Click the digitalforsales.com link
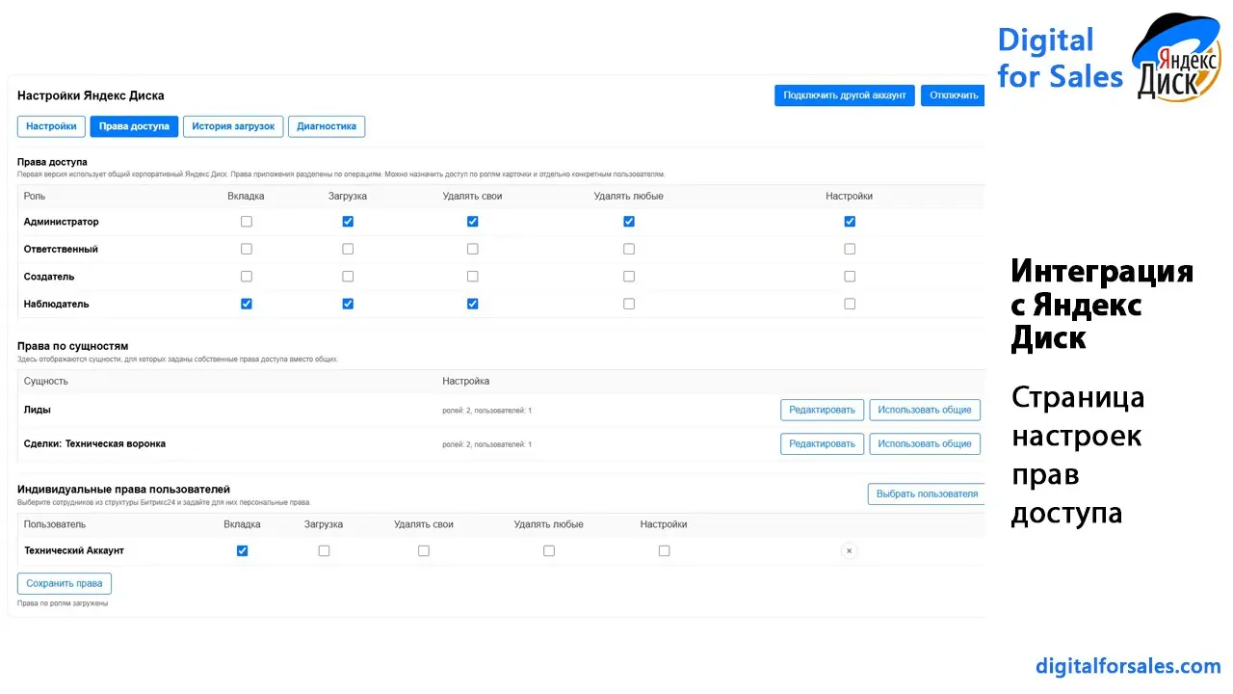Viewport: 1233px width, 694px height. [1128, 666]
